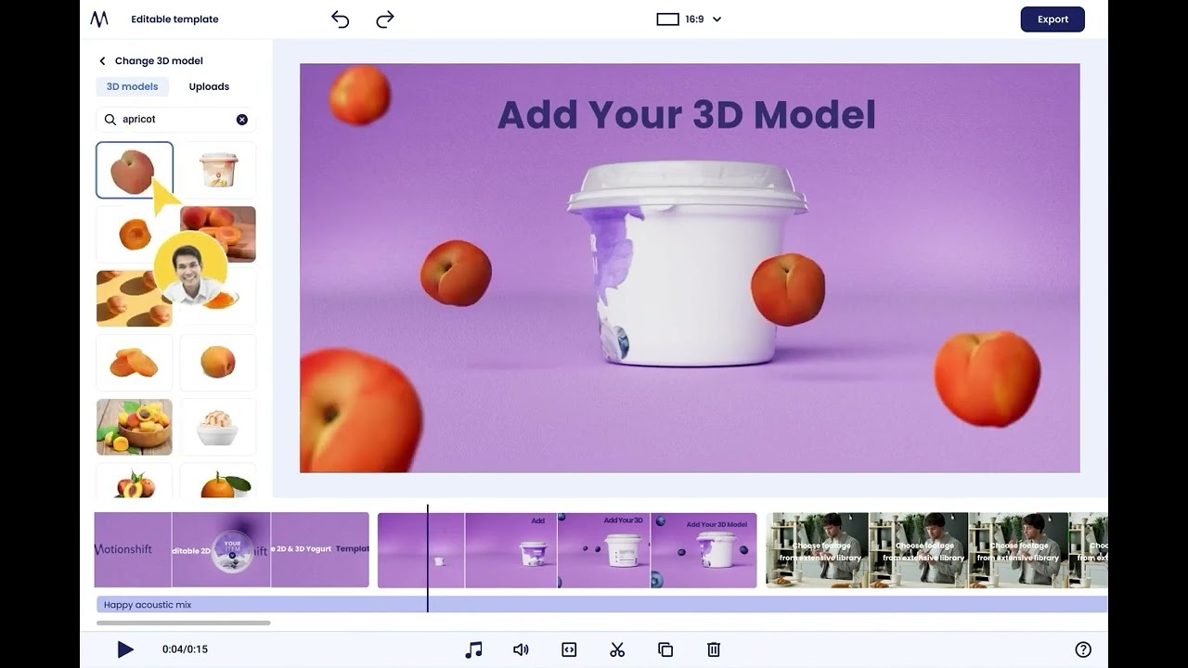The width and height of the screenshot is (1188, 668).
Task: Duplicate the selected clip
Action: [665, 649]
